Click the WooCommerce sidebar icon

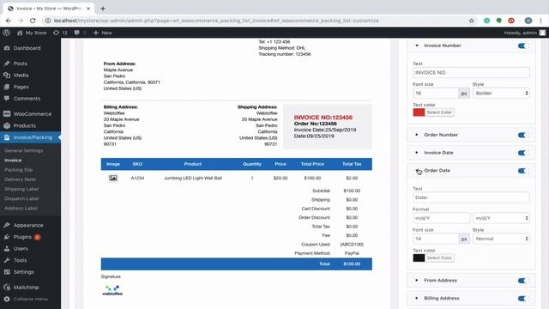(x=7, y=114)
